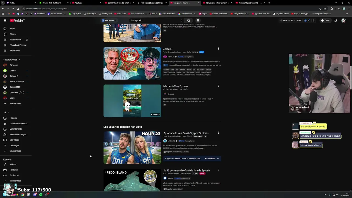352x198 pixels.
Task: Open account avatar menu
Action: coord(343,20)
